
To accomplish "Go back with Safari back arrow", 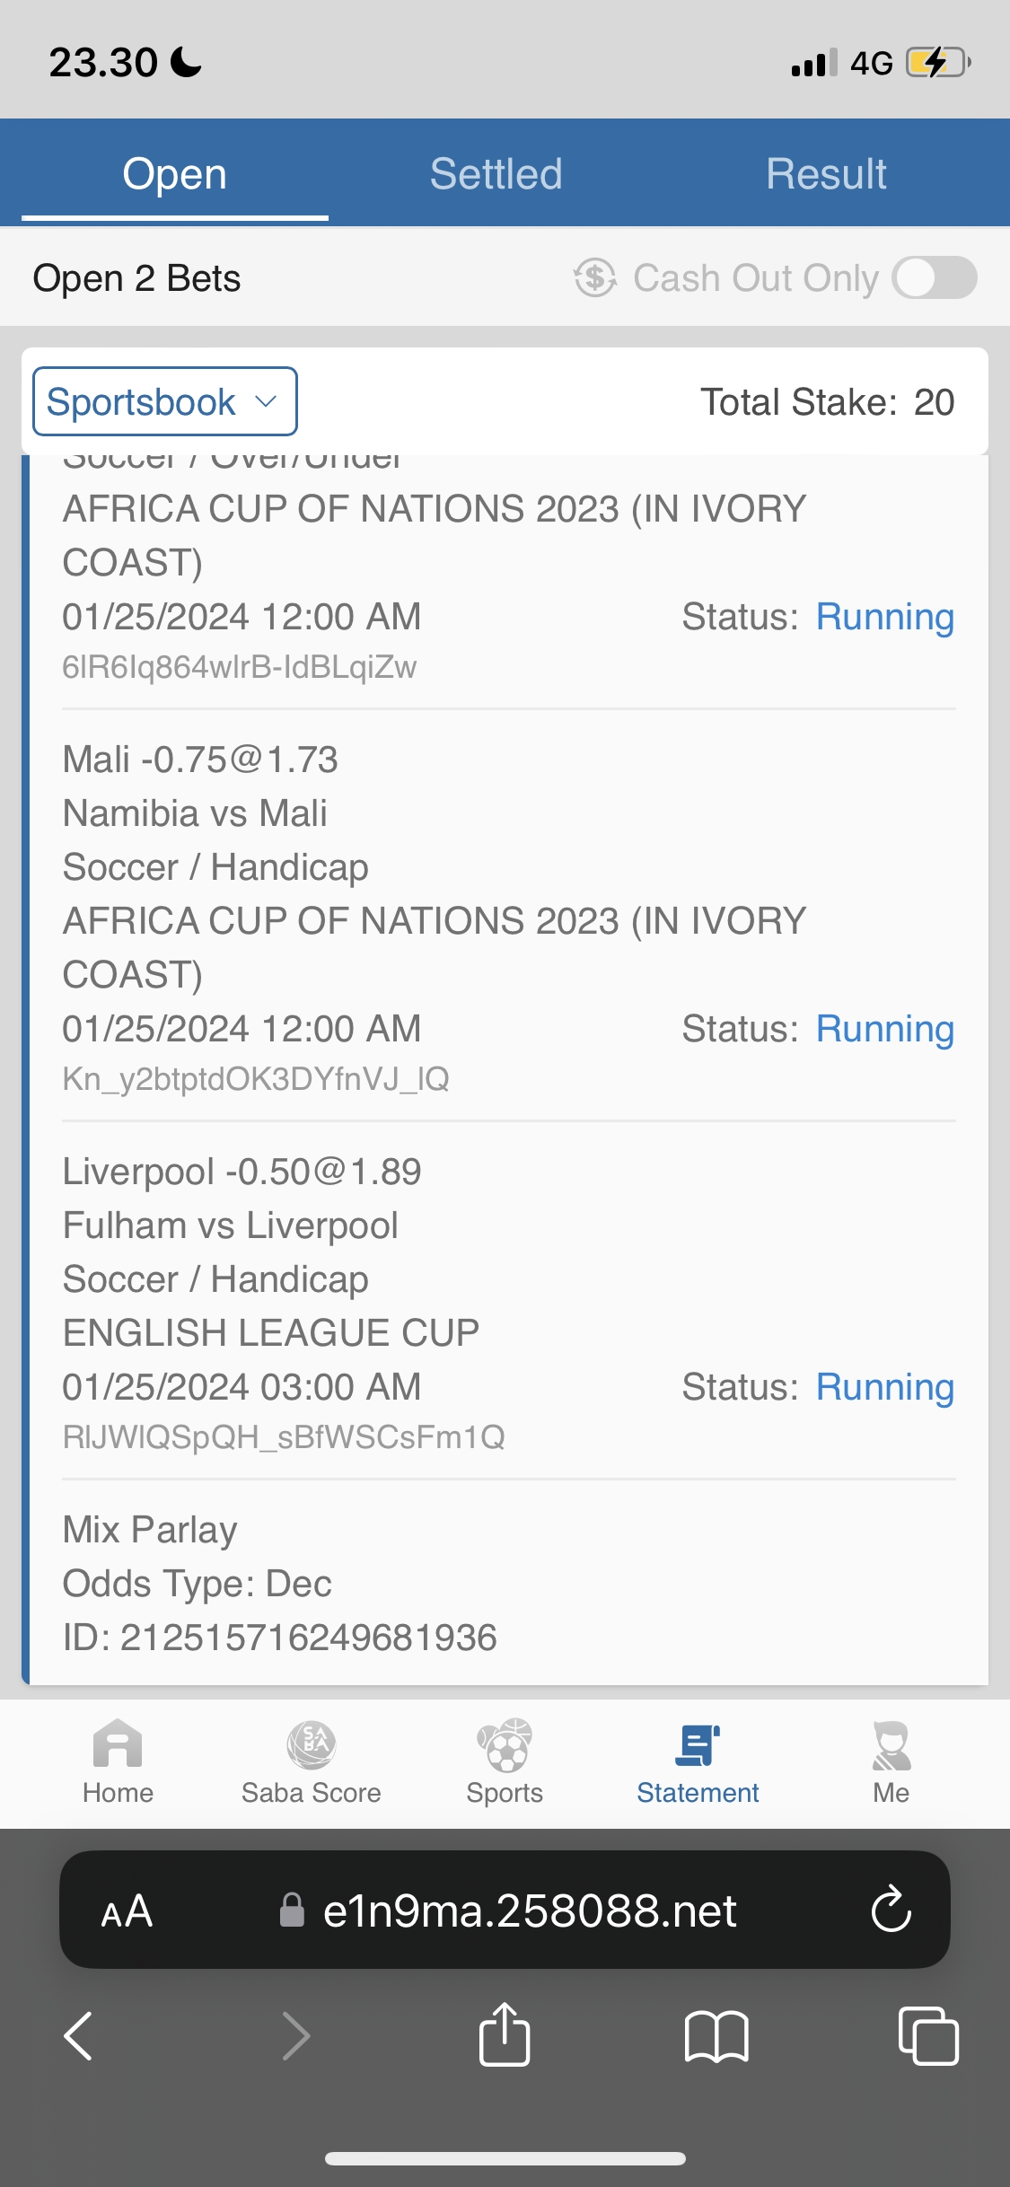I will (x=79, y=2034).
